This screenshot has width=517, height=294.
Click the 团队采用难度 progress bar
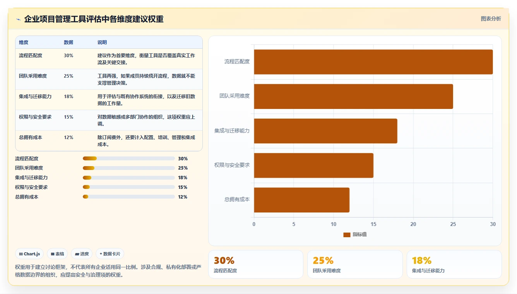pyautogui.click(x=129, y=168)
